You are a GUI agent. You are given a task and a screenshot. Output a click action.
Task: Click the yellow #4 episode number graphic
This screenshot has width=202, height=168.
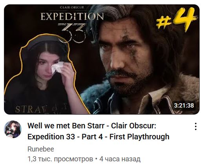[x=177, y=19]
